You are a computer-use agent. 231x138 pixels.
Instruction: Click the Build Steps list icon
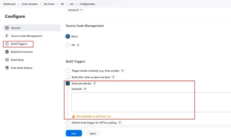pos(7,60)
